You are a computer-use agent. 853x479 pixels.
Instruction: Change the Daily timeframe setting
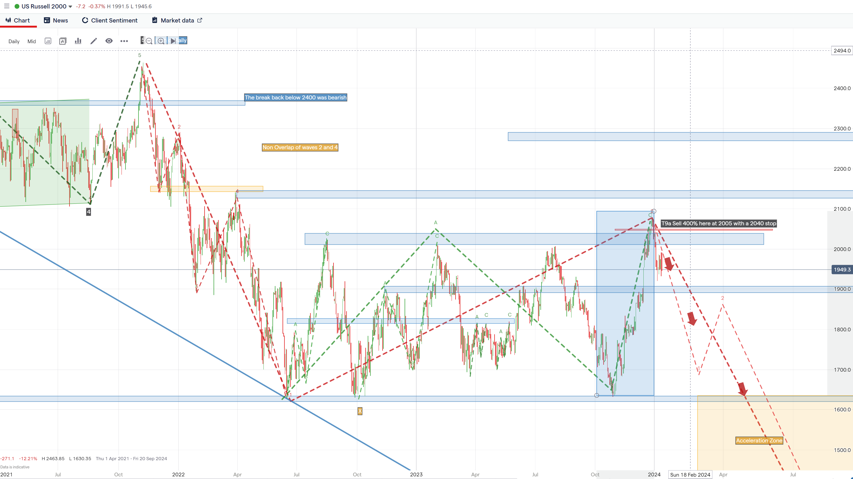(x=14, y=41)
